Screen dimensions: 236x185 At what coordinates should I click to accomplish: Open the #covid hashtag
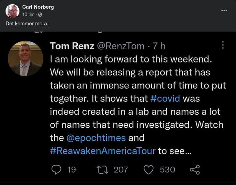point(165,98)
